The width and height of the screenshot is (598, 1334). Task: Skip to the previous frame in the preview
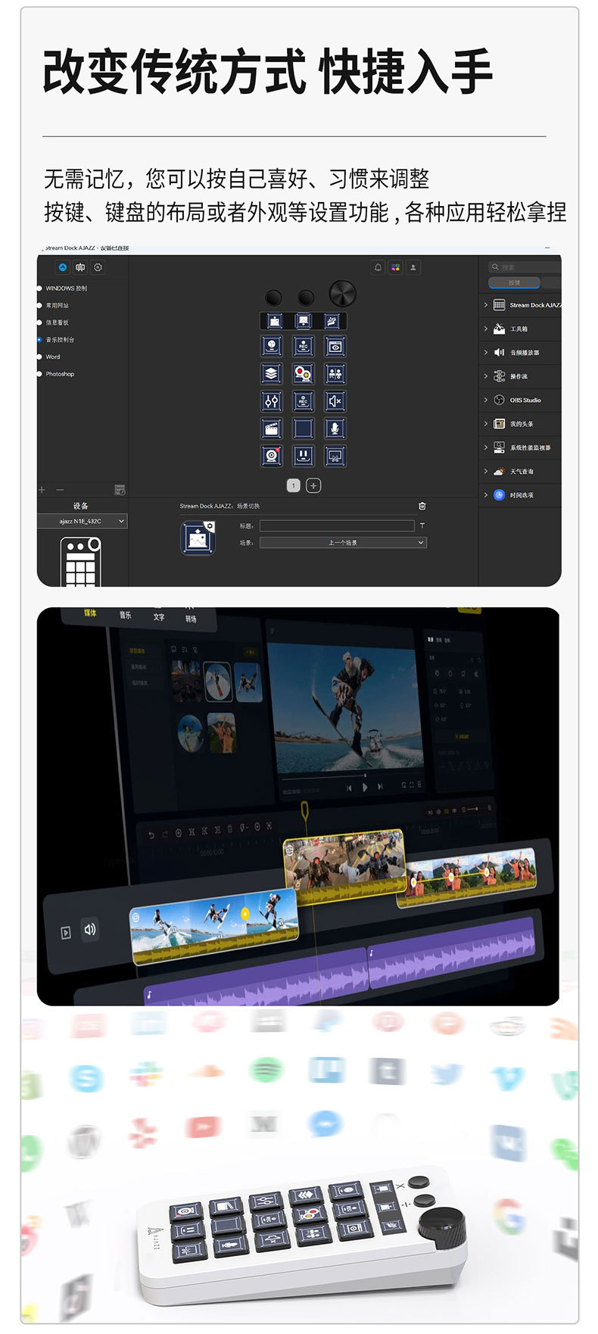pyautogui.click(x=349, y=788)
